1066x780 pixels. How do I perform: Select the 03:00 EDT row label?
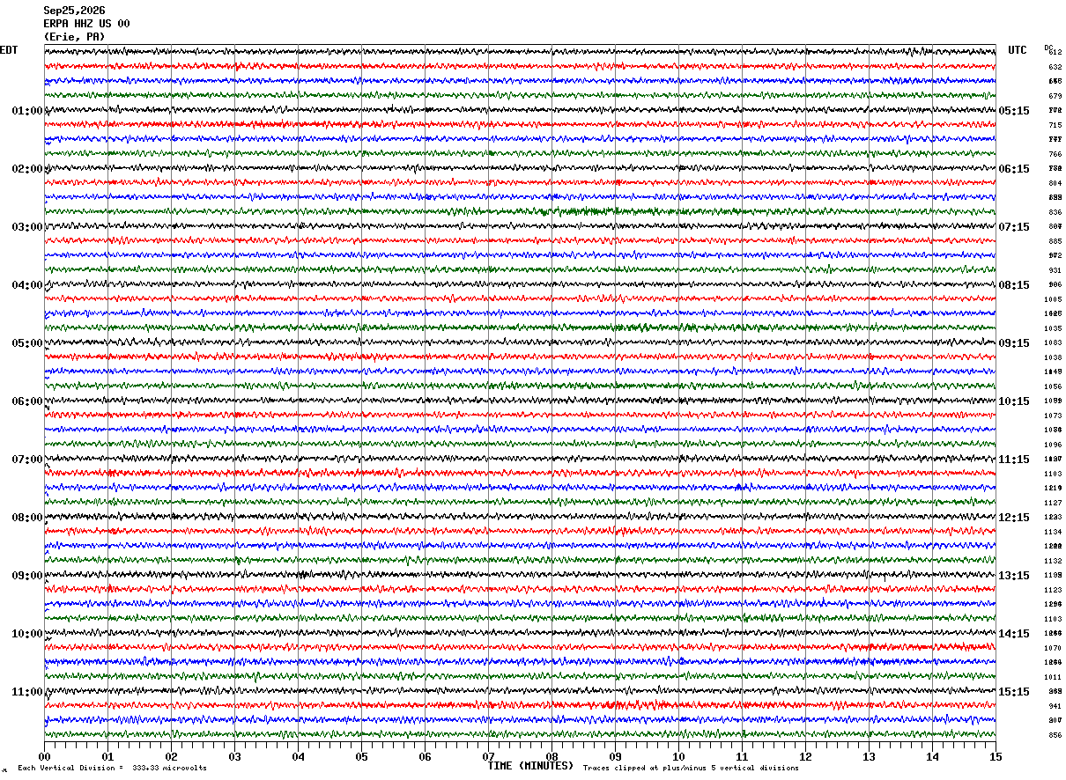pos(27,227)
